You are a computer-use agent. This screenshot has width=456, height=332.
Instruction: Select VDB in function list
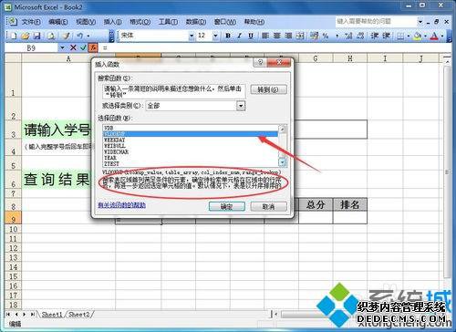[x=191, y=128]
